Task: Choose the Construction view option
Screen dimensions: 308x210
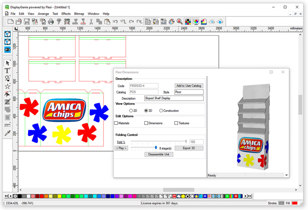Action: pyautogui.click(x=161, y=111)
